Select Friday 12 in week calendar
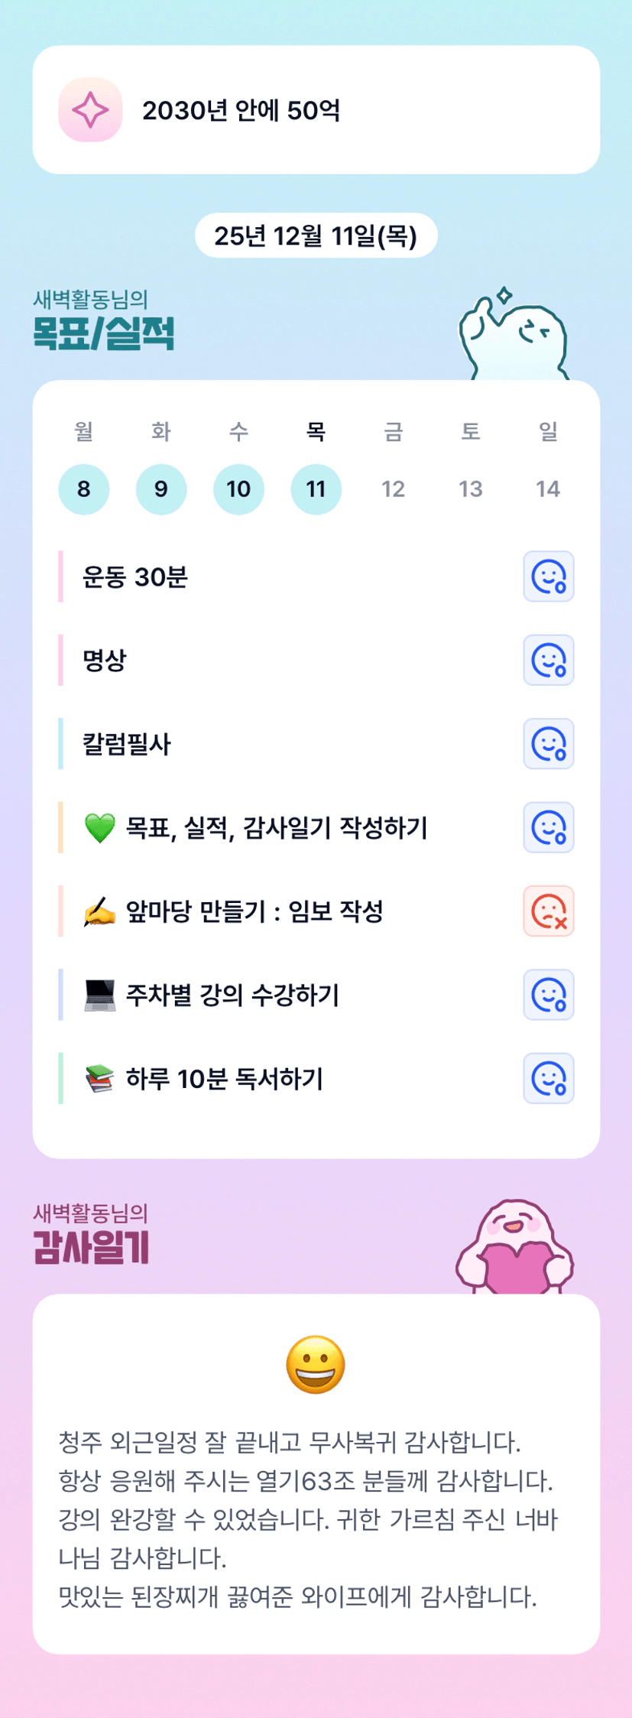The image size is (632, 1718). (393, 489)
